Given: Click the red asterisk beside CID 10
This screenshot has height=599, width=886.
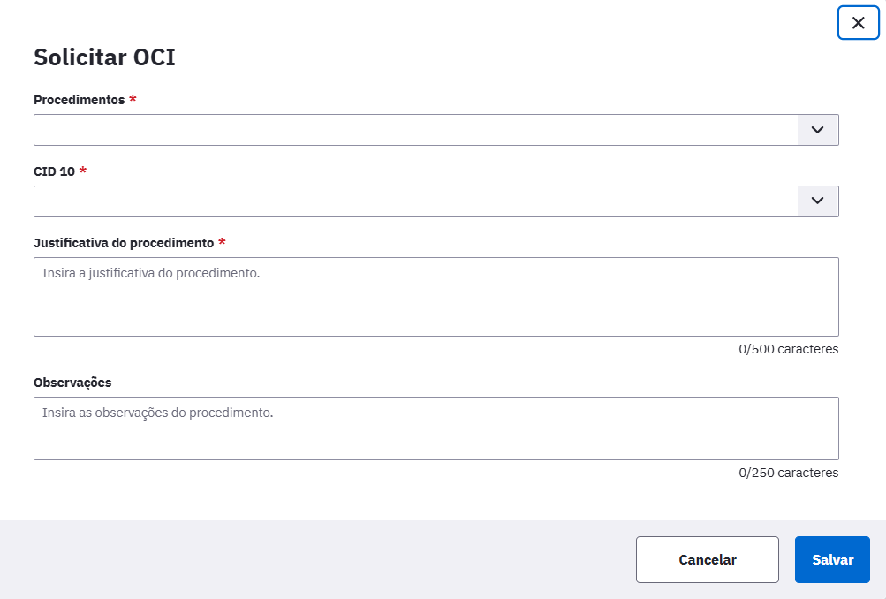Looking at the screenshot, I should tap(83, 171).
